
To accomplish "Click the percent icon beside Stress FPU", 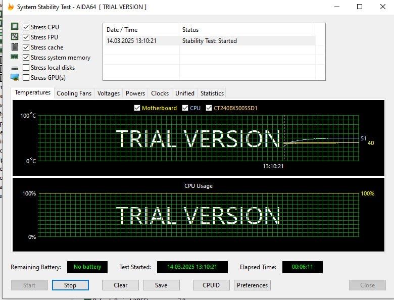I will point(15,37).
